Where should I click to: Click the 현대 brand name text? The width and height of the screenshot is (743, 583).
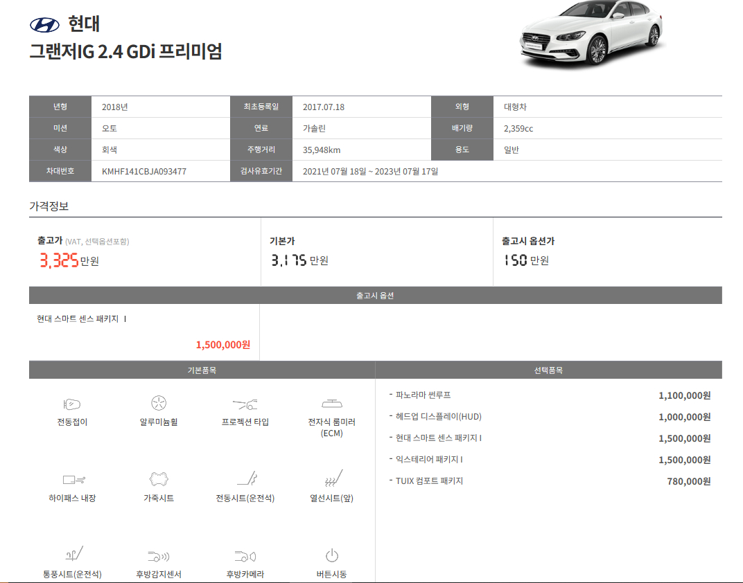click(x=84, y=24)
